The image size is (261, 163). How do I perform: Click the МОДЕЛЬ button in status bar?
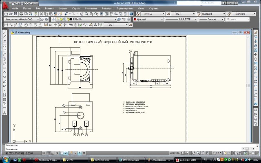(x=175, y=153)
